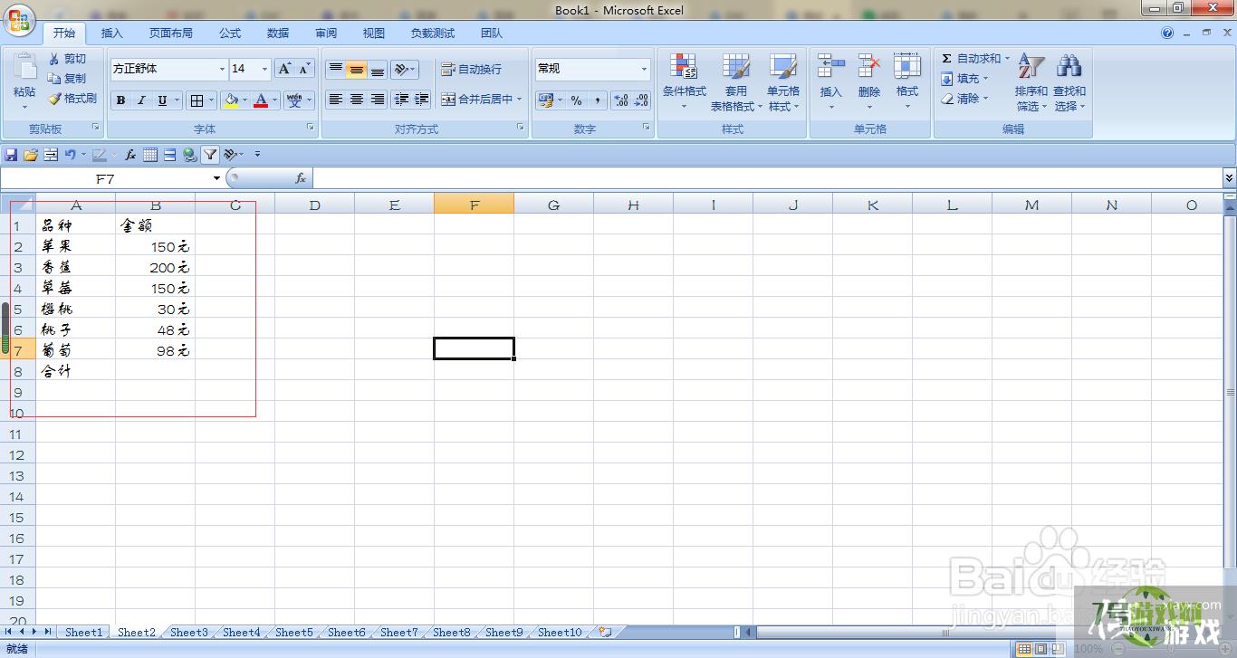Screen dimensions: 1237x658
Task: Decrease decimal places
Action: [x=641, y=100]
